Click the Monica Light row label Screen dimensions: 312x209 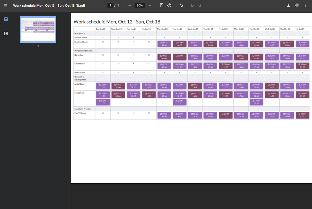point(80,73)
